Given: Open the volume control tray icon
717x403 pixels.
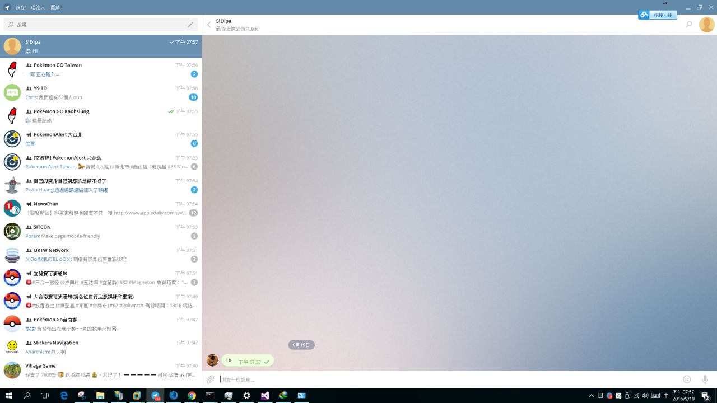Looking at the screenshot, I should pos(646,396).
